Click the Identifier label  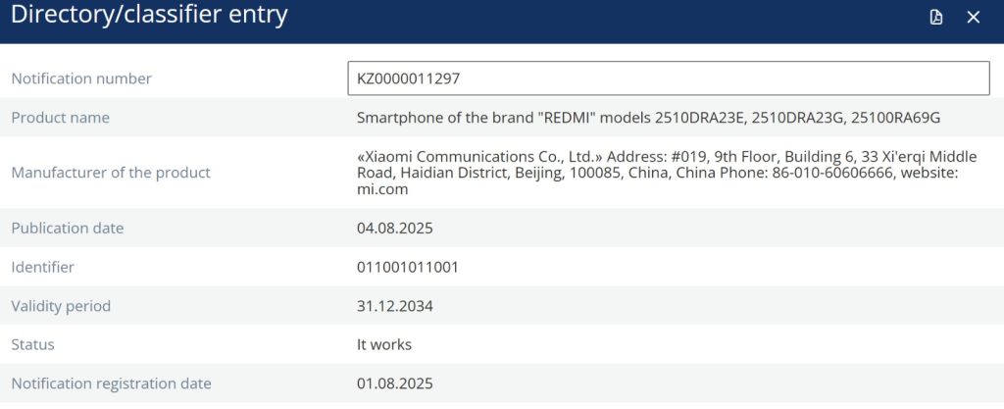coord(42,267)
